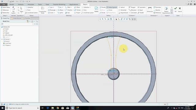Expand the Inspect group dropdown
This screenshot has height=110, width=196.
tap(168, 16)
